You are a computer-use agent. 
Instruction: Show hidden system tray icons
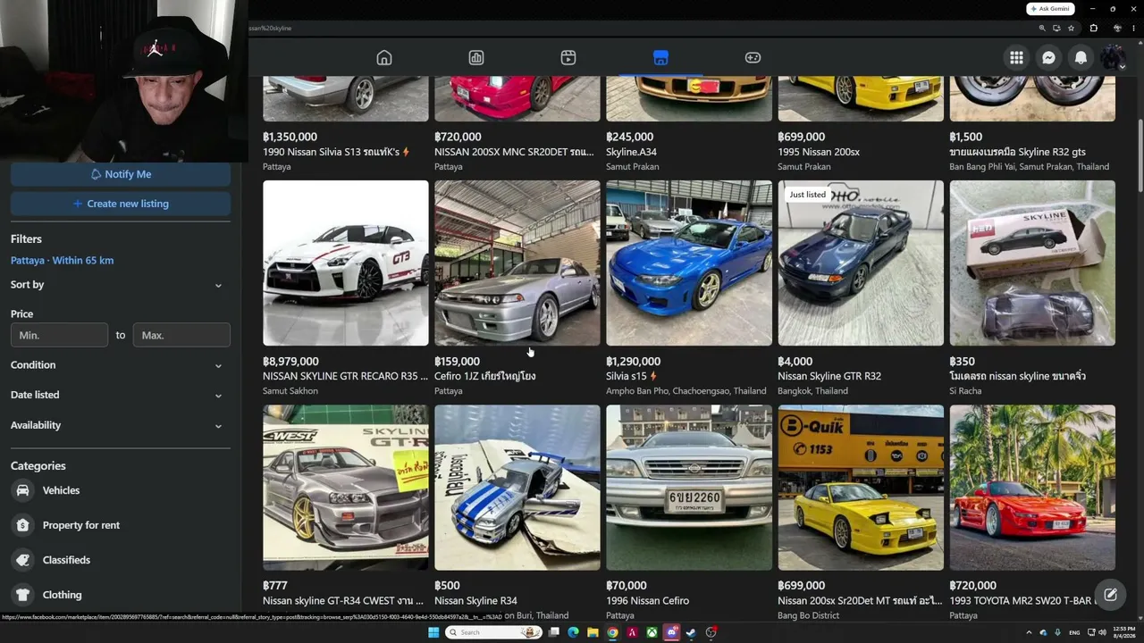point(1029,632)
